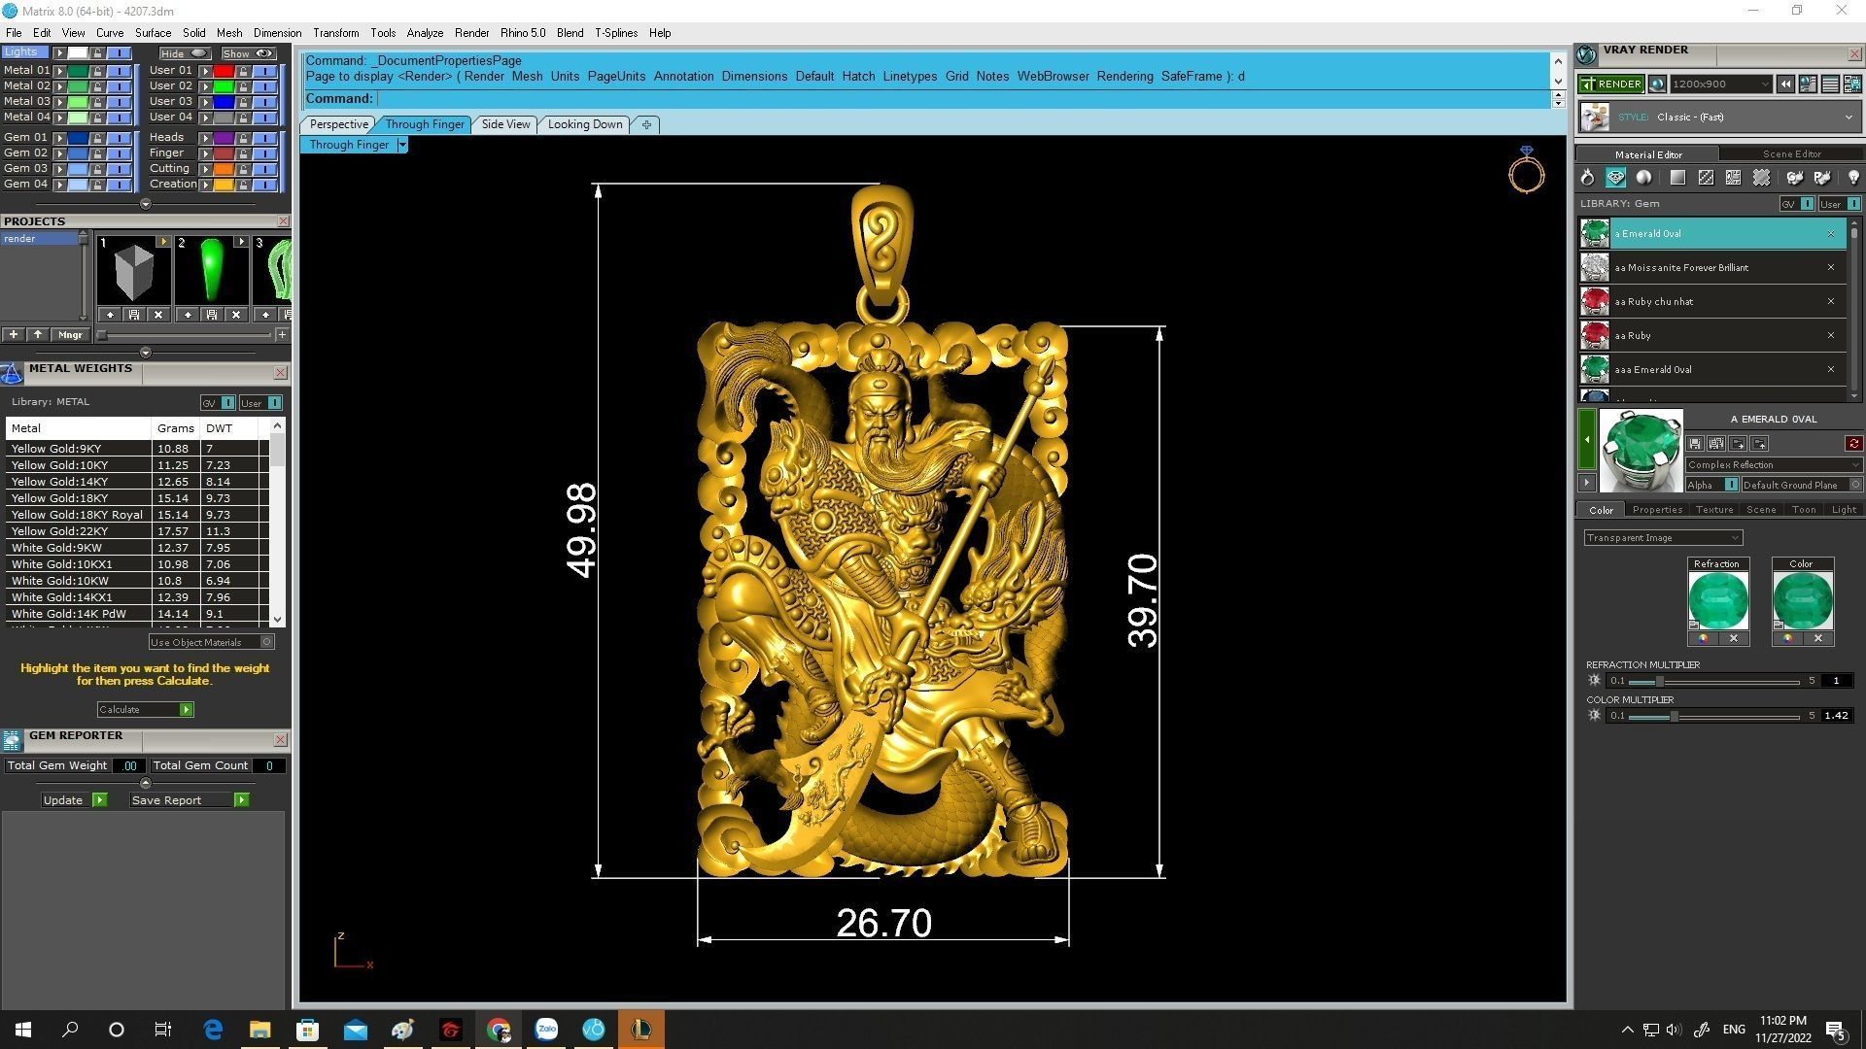1866x1049 pixels.
Task: Open the render list lines icon
Action: [x=1829, y=85]
